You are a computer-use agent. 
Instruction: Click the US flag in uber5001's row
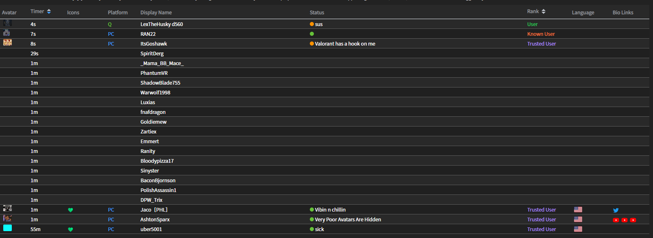[x=578, y=229]
